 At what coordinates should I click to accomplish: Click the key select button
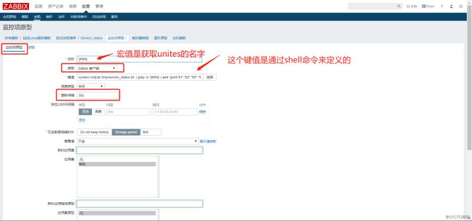point(210,77)
